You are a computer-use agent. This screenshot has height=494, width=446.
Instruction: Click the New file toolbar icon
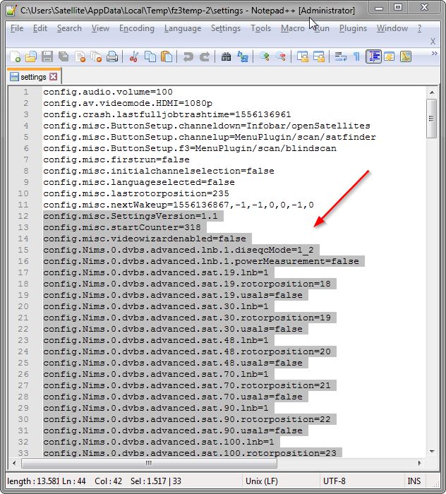tap(15, 57)
